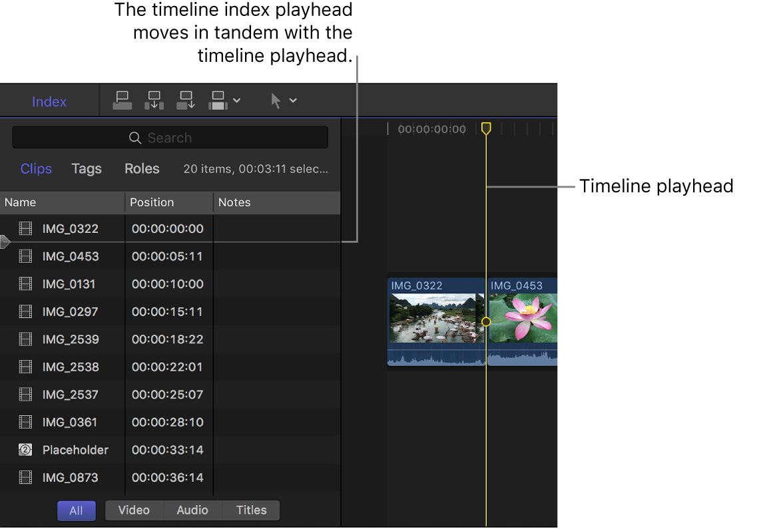
Task: Use the Append clip edit icon
Action: [186, 100]
